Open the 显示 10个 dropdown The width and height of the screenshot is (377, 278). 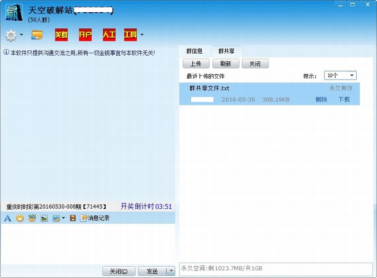341,75
